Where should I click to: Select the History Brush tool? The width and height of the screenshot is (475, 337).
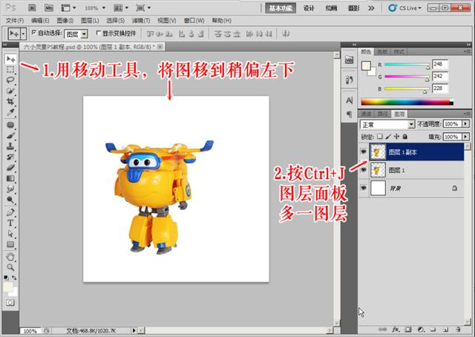[10, 157]
